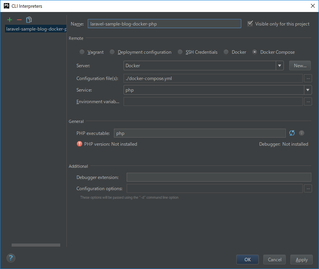Copy the selected interpreter configuration
The image size is (319, 269).
point(29,20)
